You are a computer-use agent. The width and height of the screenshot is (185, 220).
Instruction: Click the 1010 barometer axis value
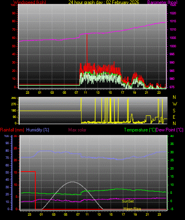[173, 29]
